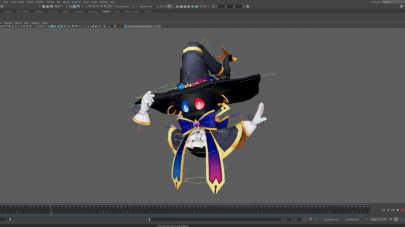
Task: Open the viewport Lighting menu
Action: (18, 23)
